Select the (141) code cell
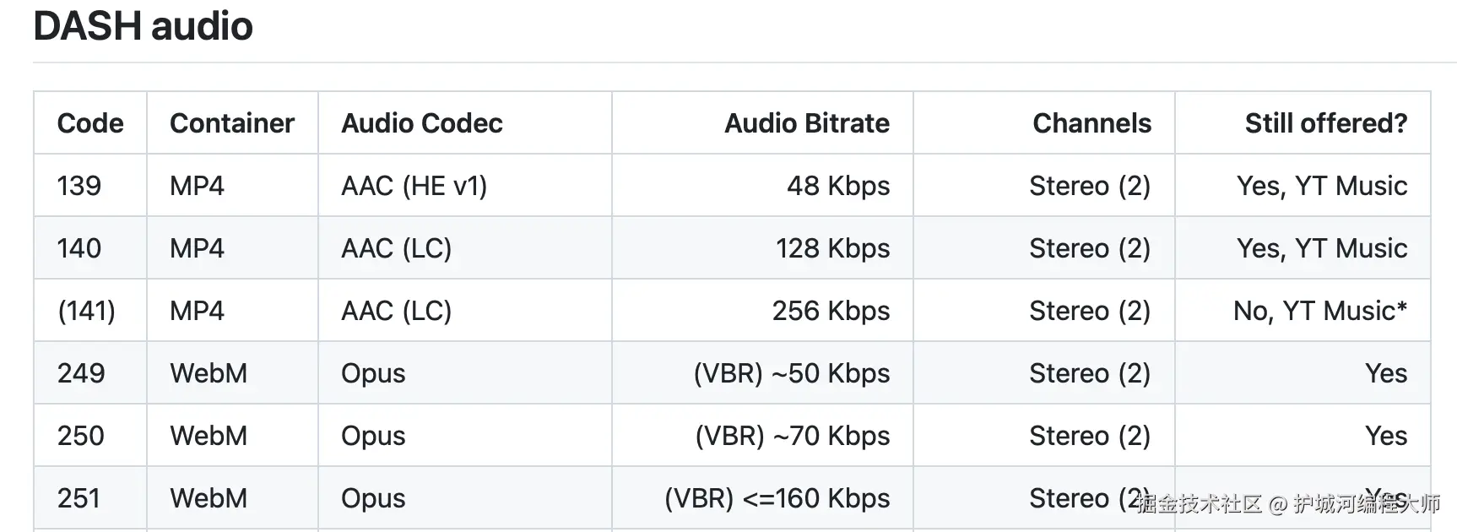 [86, 311]
